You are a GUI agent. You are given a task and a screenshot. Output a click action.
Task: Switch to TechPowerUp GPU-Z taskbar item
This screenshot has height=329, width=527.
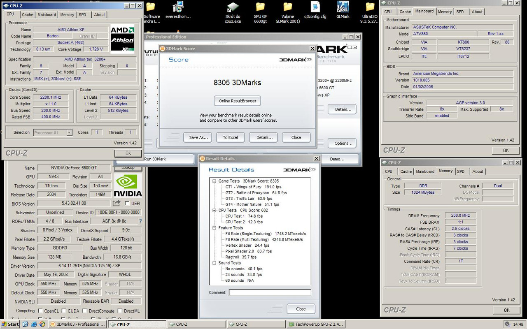(316, 324)
